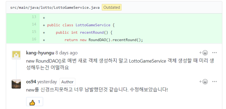
Task: Open more options menu on kang-hyungu's comment
Action: [x=214, y=53]
